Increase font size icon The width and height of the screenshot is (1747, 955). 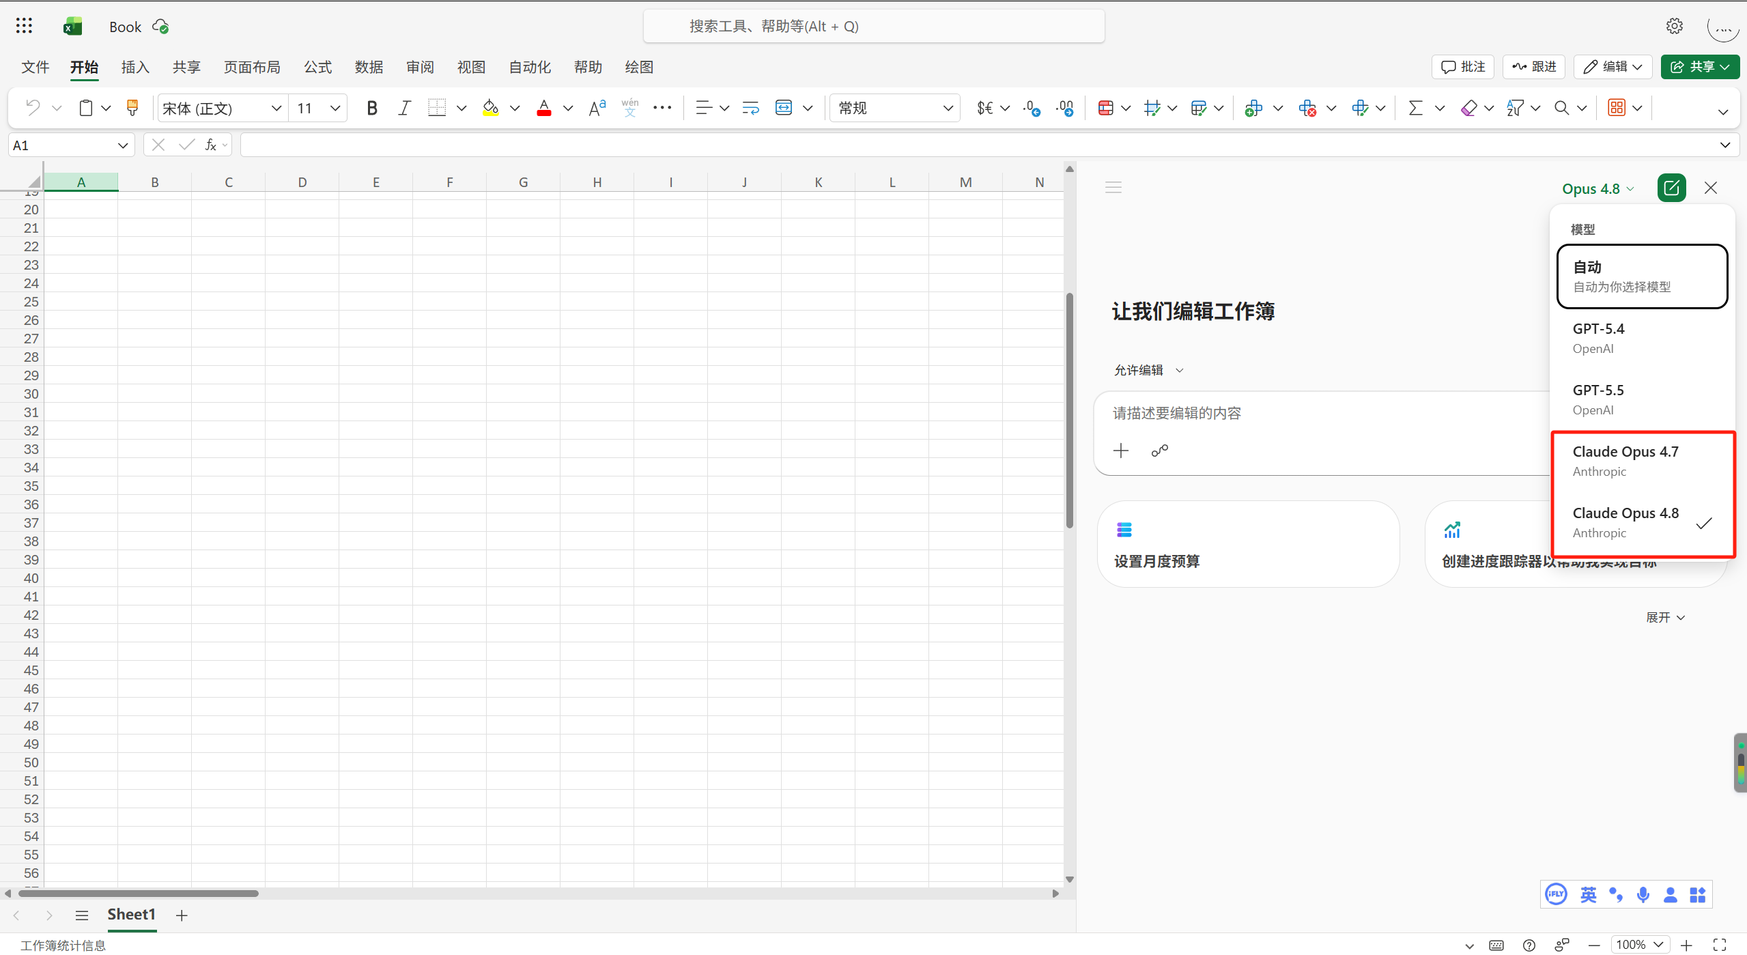click(x=597, y=108)
